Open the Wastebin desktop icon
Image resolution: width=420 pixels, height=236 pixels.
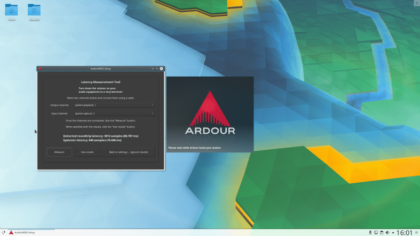34,11
